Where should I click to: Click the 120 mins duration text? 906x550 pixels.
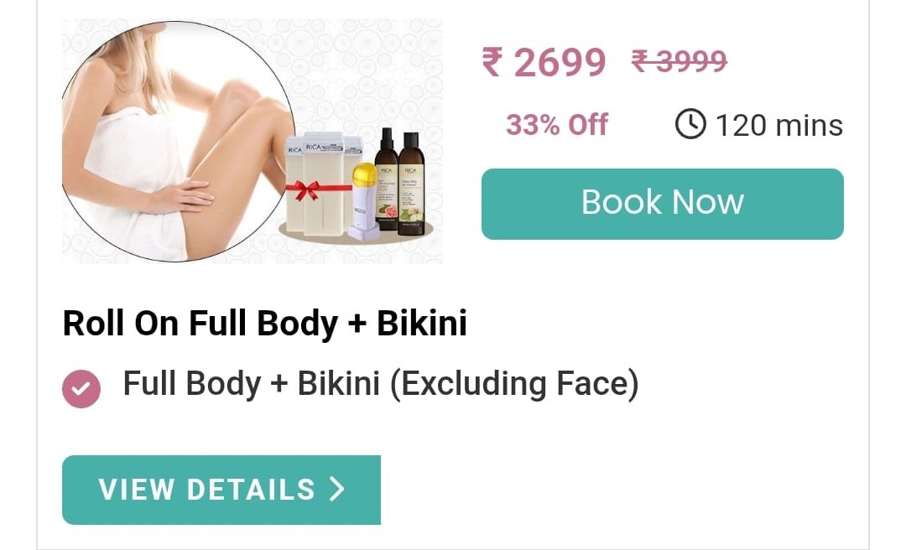tap(778, 126)
